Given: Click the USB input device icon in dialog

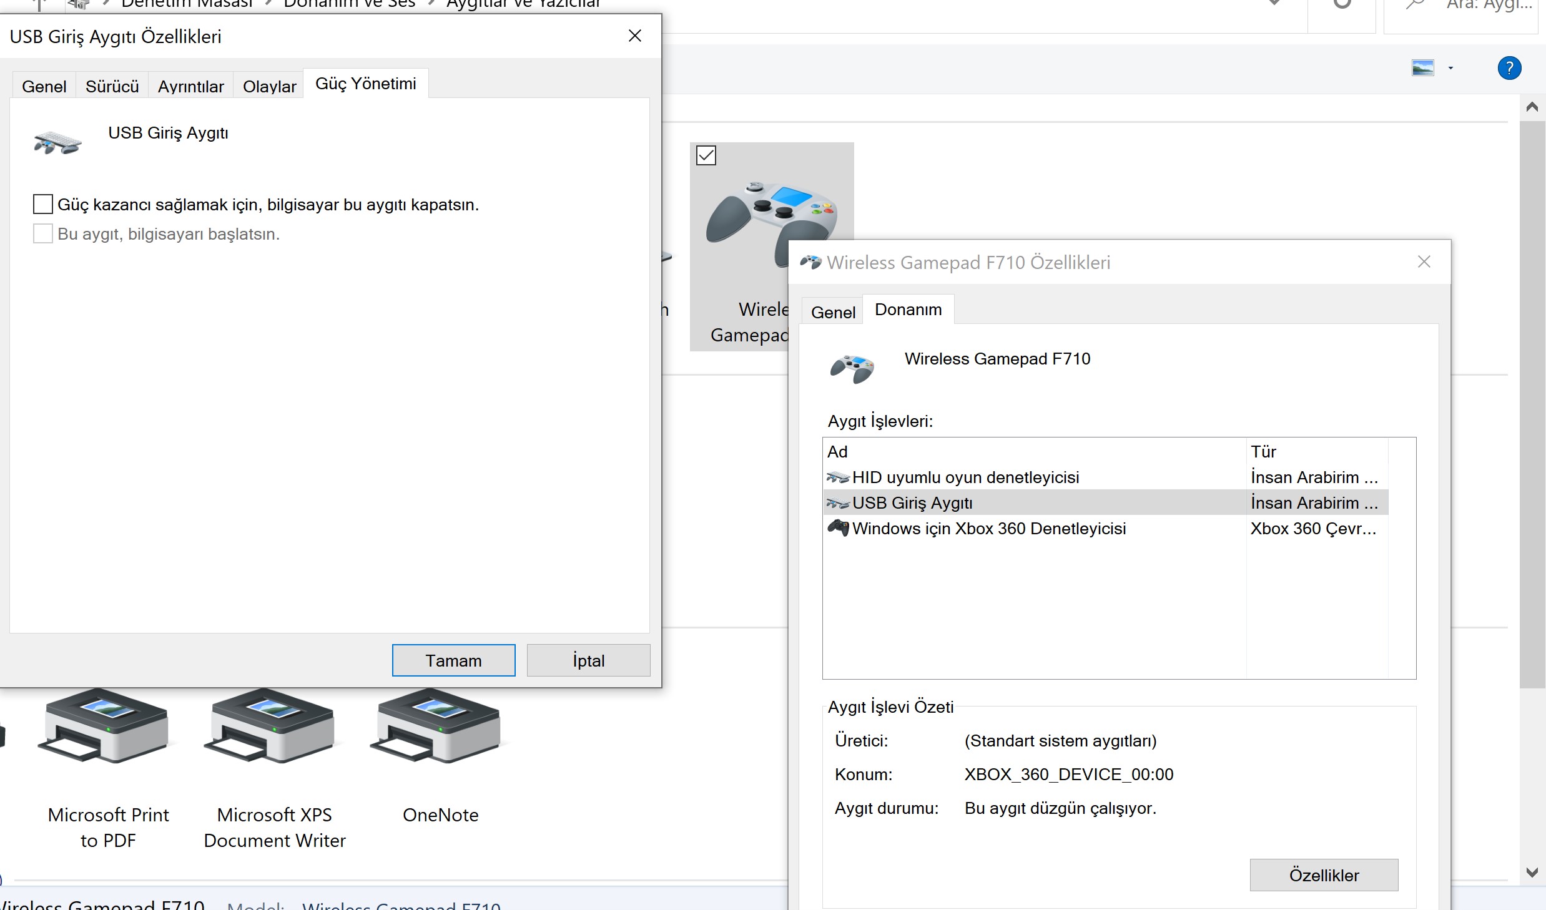Looking at the screenshot, I should (57, 143).
